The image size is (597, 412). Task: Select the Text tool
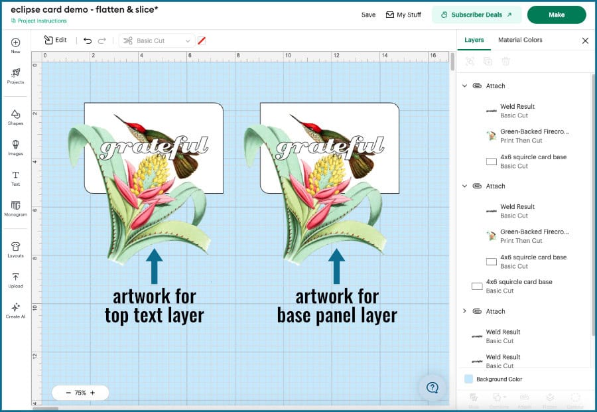tap(16, 178)
